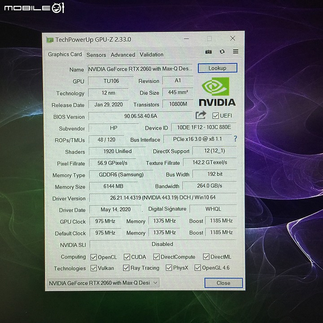Click the Release Date value Jan 29, 2020

(109, 105)
